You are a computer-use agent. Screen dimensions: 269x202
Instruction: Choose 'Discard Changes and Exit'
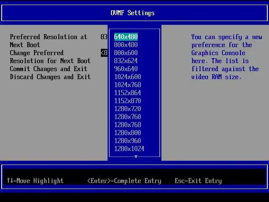[50, 77]
